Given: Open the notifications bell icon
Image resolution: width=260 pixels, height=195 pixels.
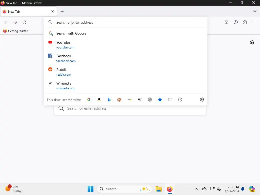Looking at the screenshot, I should (243, 189).
